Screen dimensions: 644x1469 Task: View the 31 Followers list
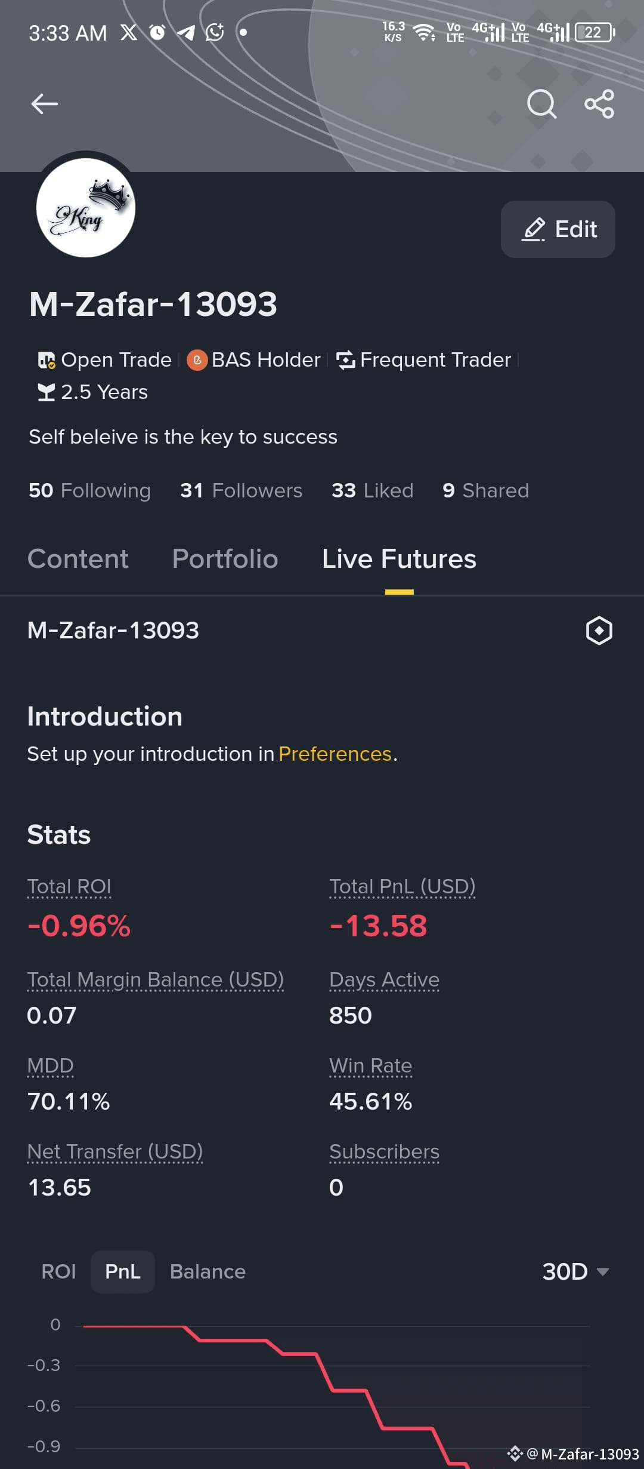[x=241, y=490]
